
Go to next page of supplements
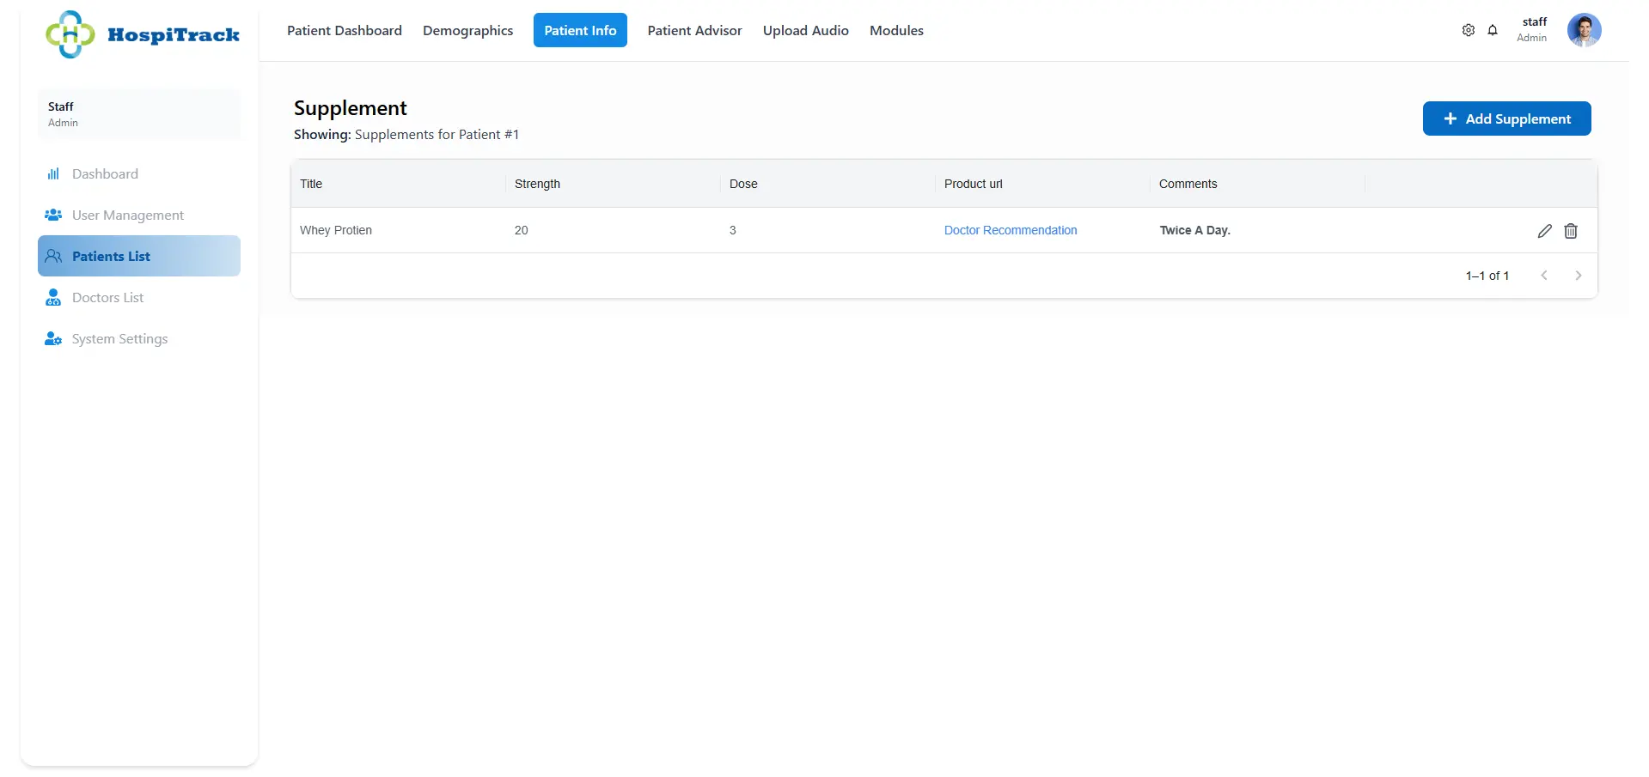[x=1578, y=276]
